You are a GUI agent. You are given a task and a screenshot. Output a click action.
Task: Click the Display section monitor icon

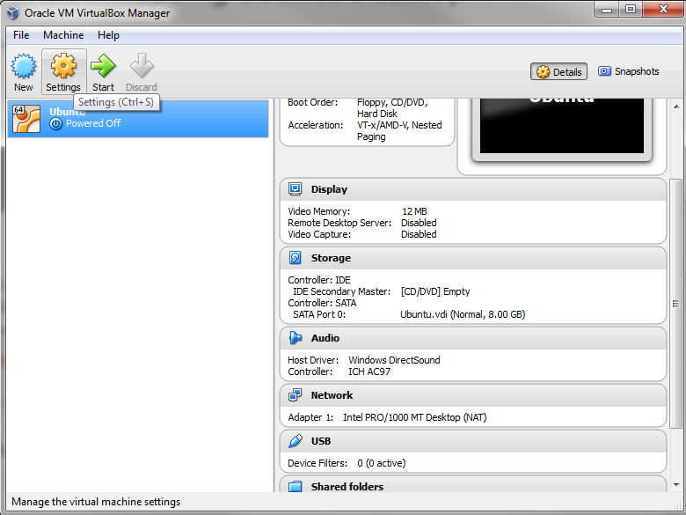(296, 189)
